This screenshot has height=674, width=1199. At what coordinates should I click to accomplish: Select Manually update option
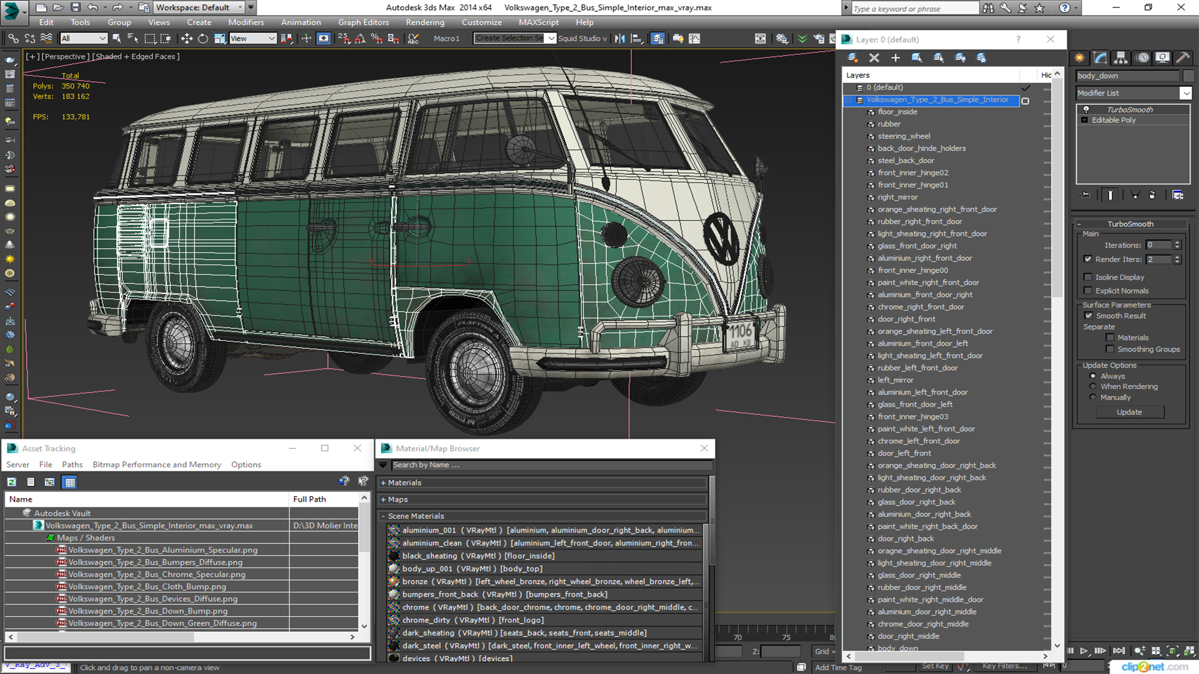pos(1093,397)
